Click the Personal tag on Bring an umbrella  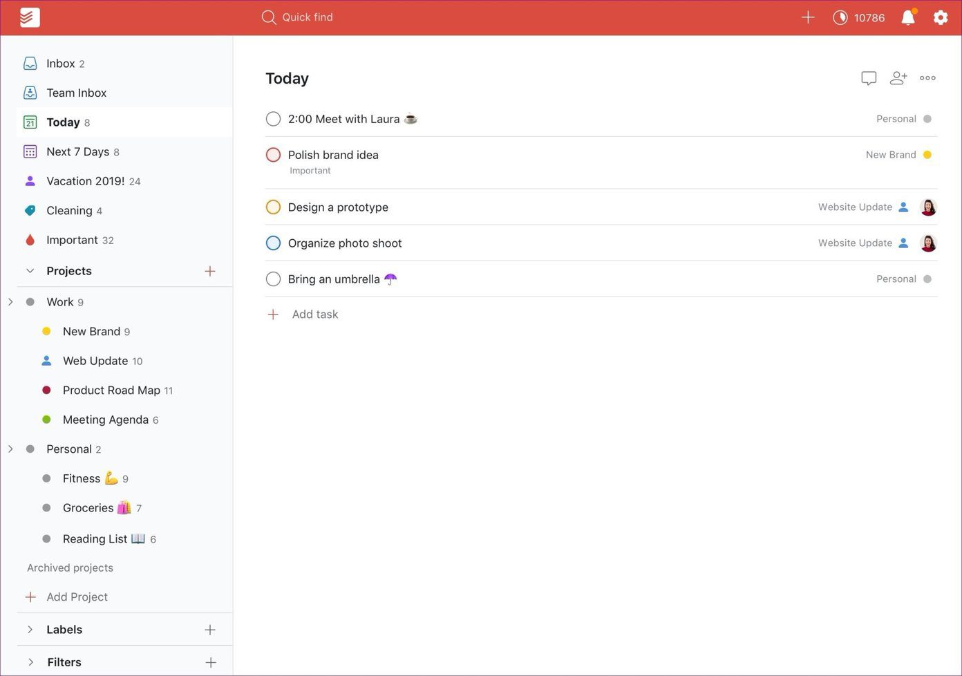896,279
